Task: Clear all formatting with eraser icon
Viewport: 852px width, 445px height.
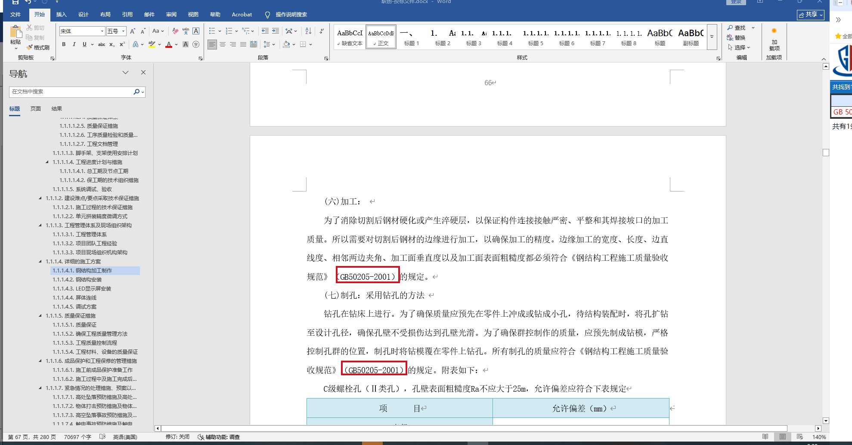Action: coord(175,31)
